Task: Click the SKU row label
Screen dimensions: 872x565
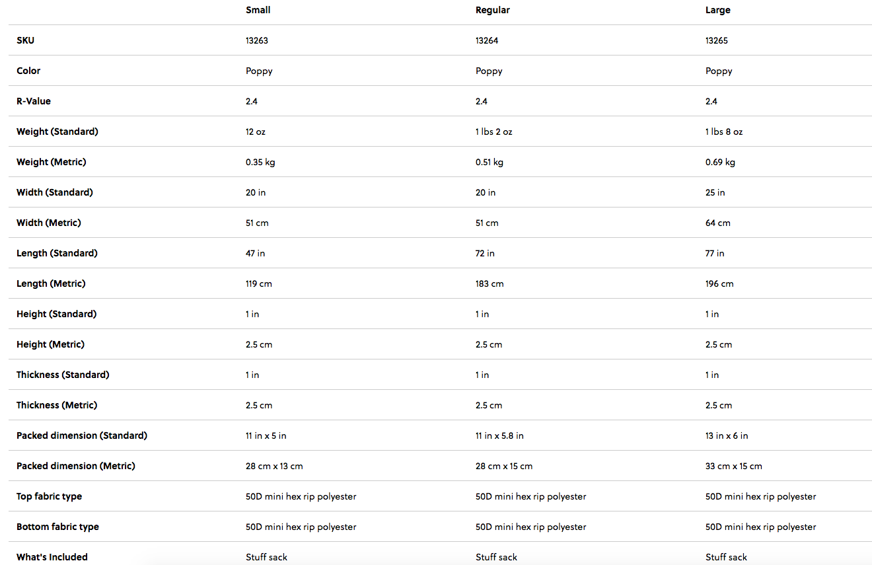Action: [x=26, y=40]
